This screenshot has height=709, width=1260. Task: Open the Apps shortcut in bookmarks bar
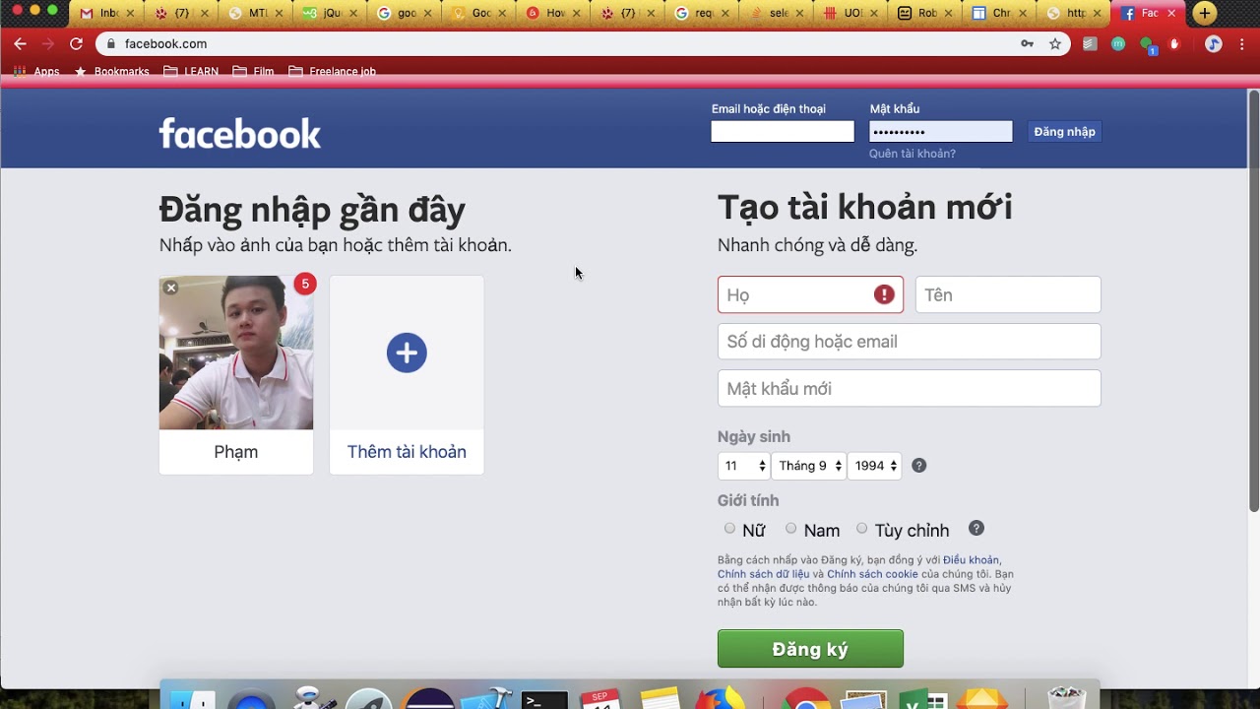coord(36,71)
